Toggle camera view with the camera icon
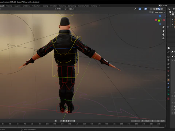The image size is (175, 131). (163, 35)
